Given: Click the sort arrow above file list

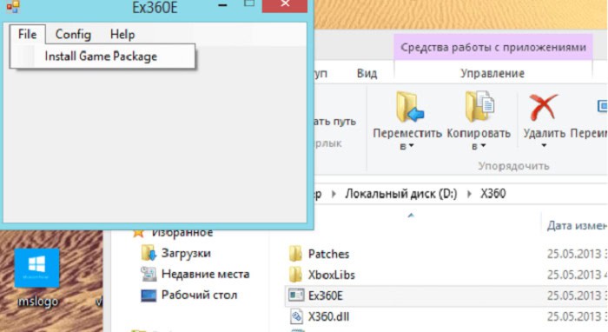Looking at the screenshot, I should click(411, 216).
